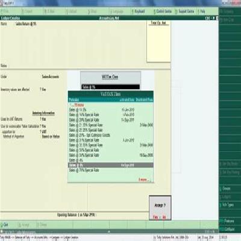Toggle 'Use for Assessable Value Calculation' Yes value
The width and height of the screenshot is (241, 241).
point(44,126)
